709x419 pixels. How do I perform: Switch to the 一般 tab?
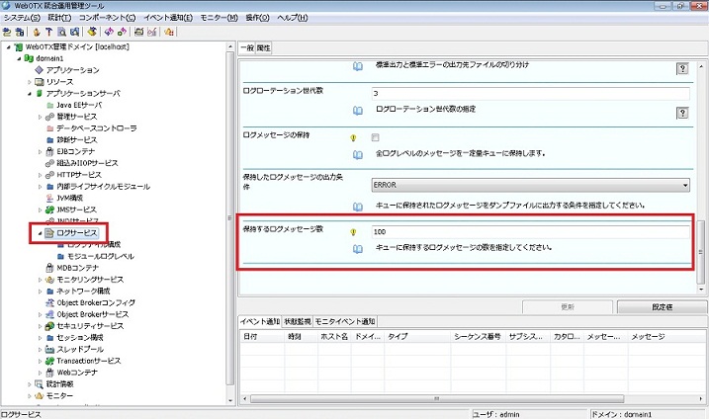pos(247,47)
